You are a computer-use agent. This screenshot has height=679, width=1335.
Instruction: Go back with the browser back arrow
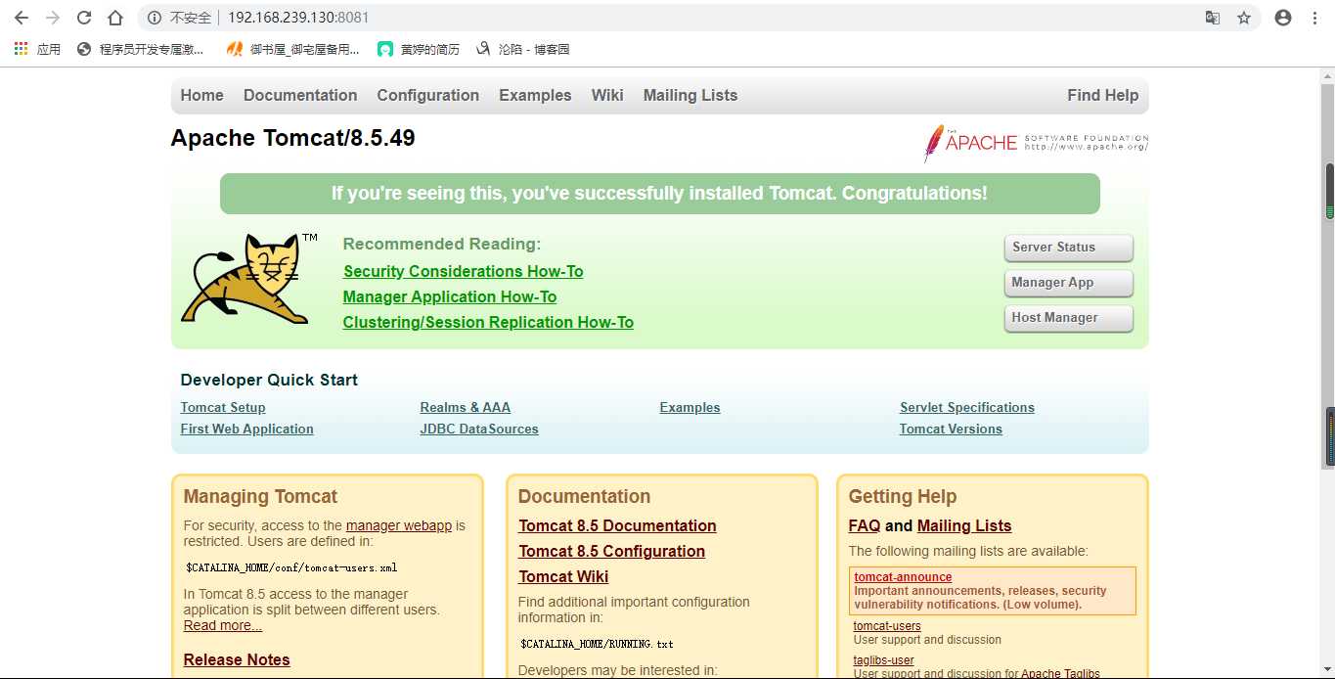coord(21,18)
